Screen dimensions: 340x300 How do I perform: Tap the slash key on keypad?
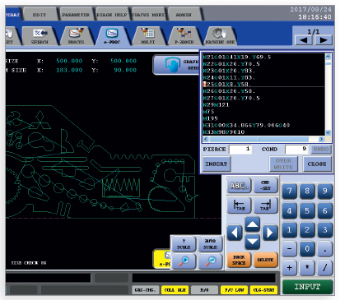tap(325, 268)
